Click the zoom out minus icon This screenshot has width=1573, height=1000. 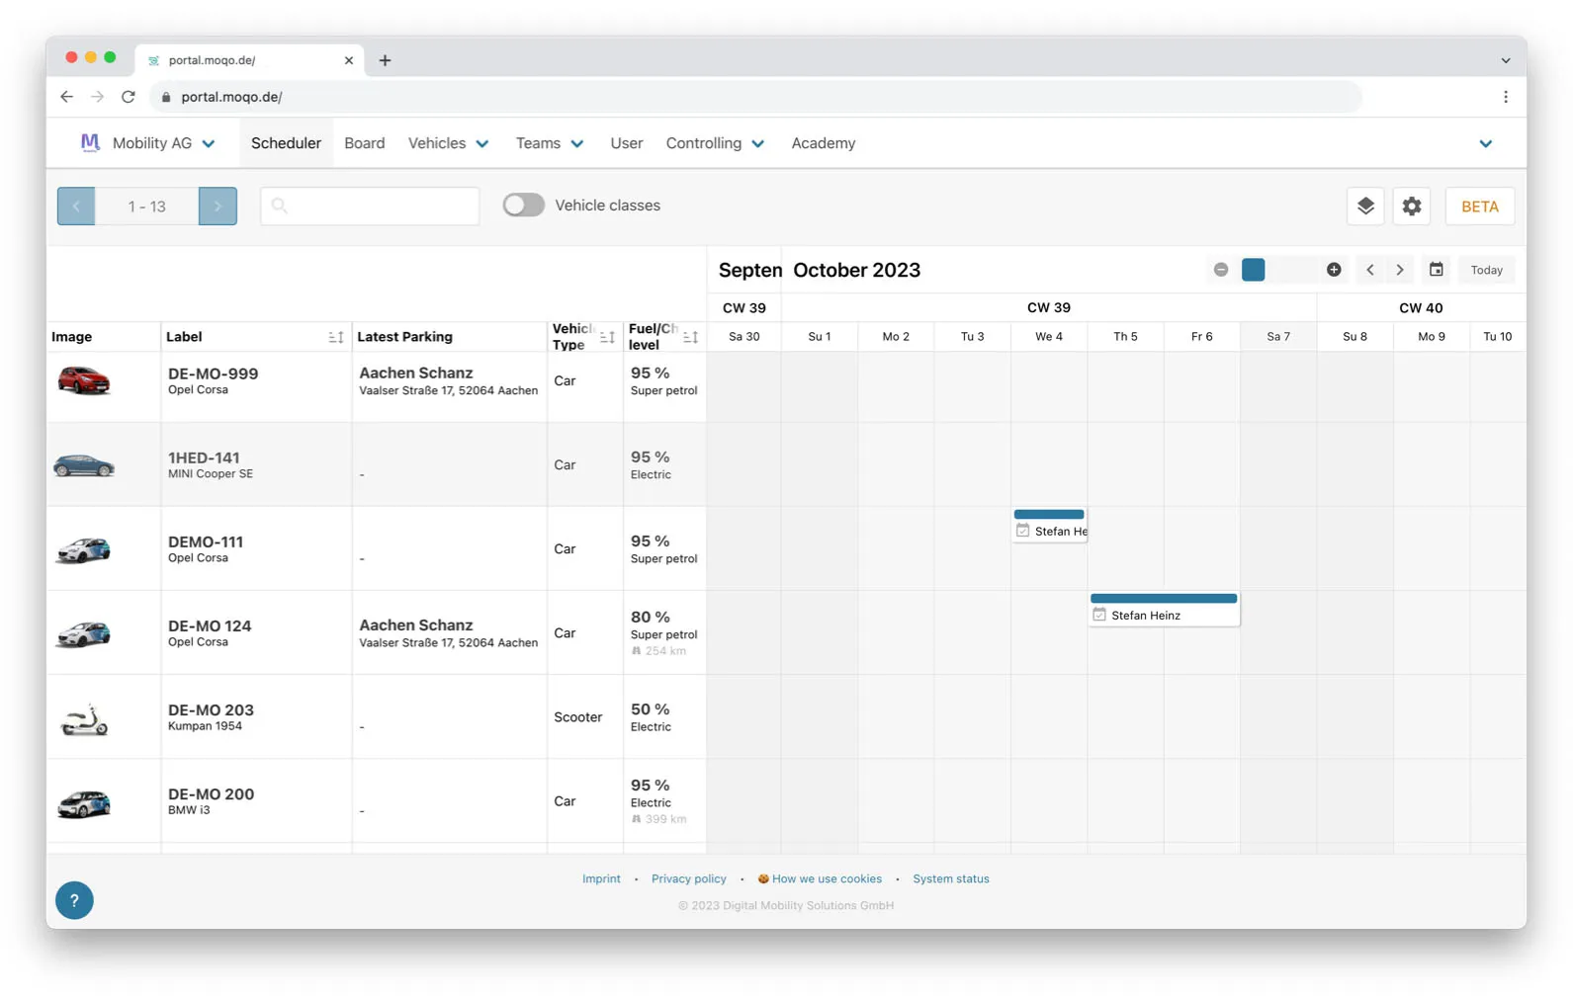(1220, 270)
